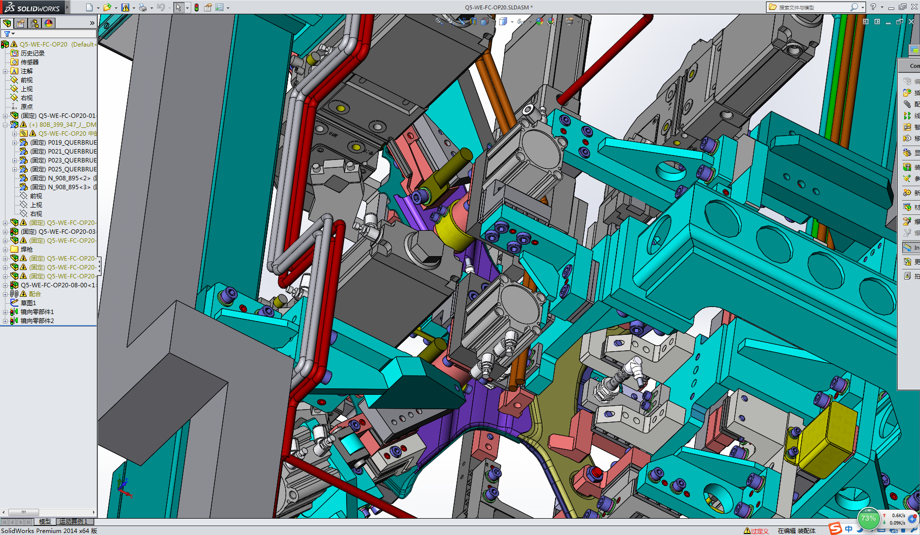Viewport: 920px width, 535px height.
Task: Open Hide/Show Items glasses icon
Action: coord(521,21)
